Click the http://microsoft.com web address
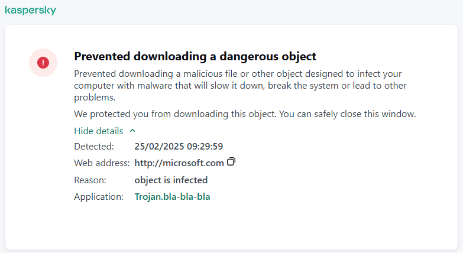This screenshot has height=253, width=463. point(179,163)
